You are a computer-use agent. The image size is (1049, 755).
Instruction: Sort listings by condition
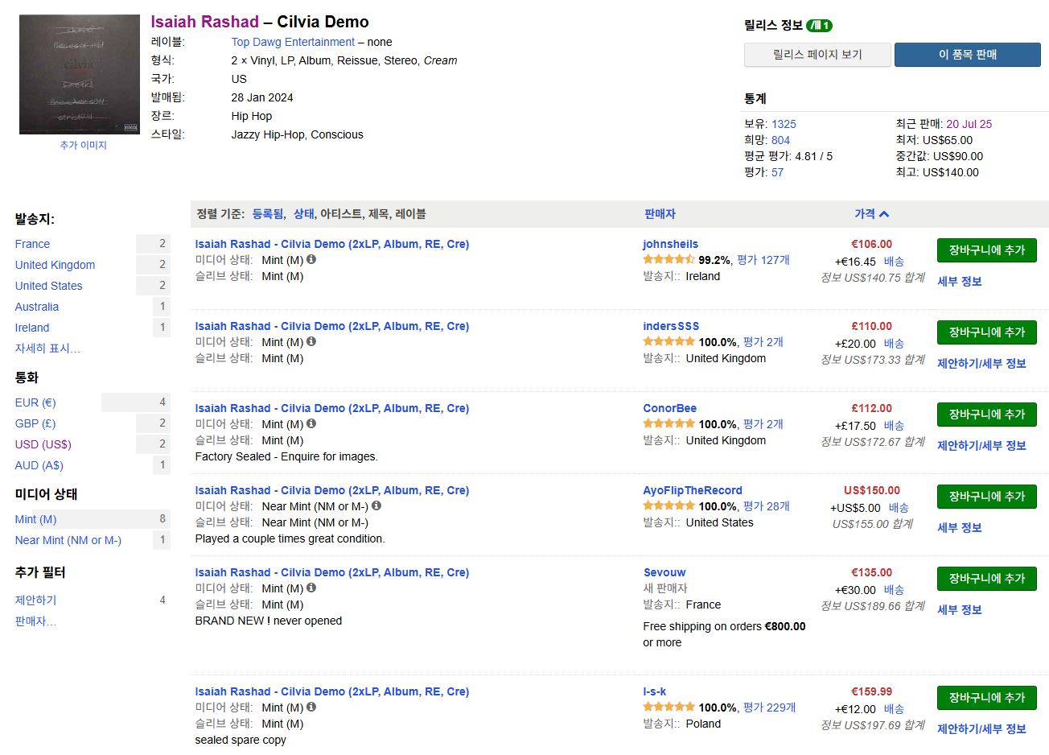303,214
